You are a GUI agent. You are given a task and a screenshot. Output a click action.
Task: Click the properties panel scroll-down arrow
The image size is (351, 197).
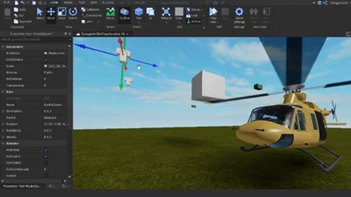click(x=70, y=176)
